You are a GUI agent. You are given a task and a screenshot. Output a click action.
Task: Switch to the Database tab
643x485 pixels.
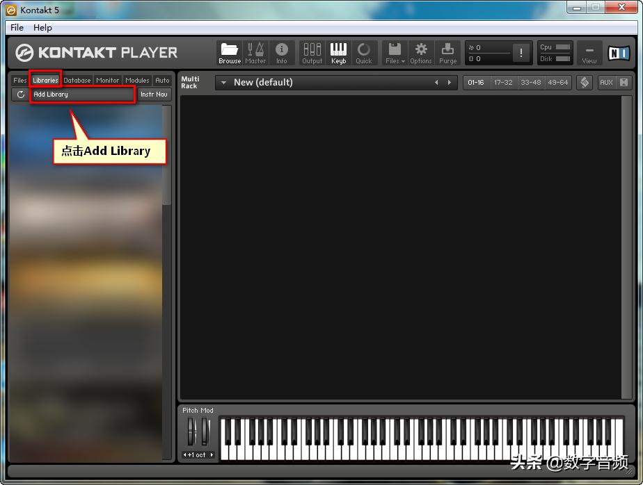tap(77, 80)
